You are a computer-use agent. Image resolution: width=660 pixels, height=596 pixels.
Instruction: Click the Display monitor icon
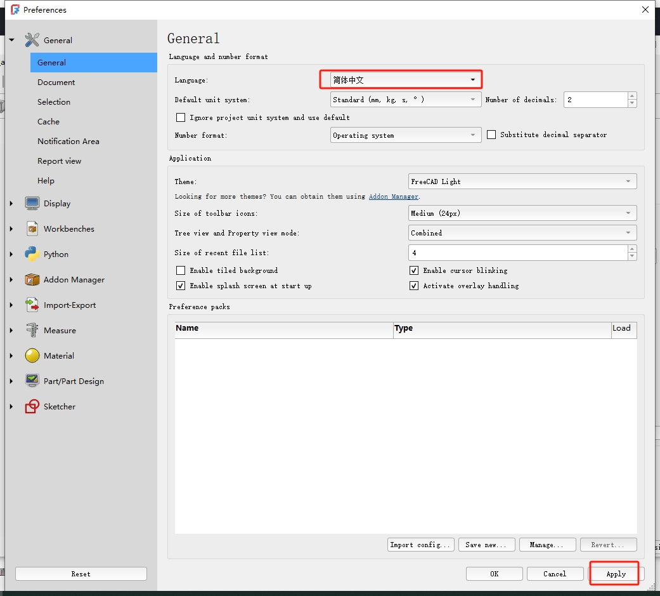(32, 203)
